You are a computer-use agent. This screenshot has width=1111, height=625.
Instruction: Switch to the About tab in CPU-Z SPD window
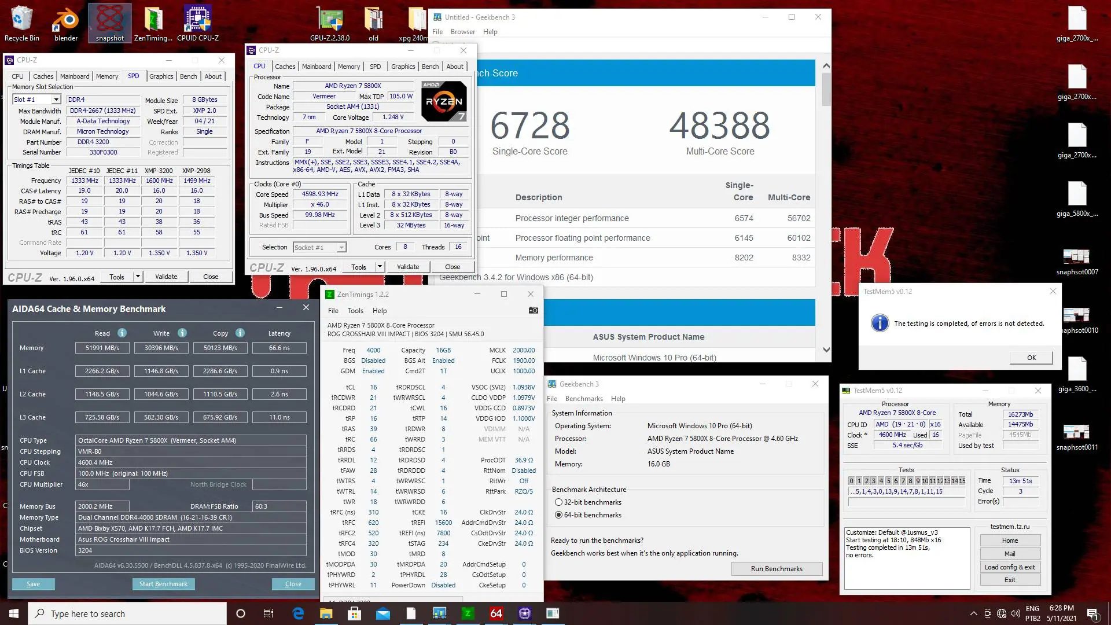213,76
